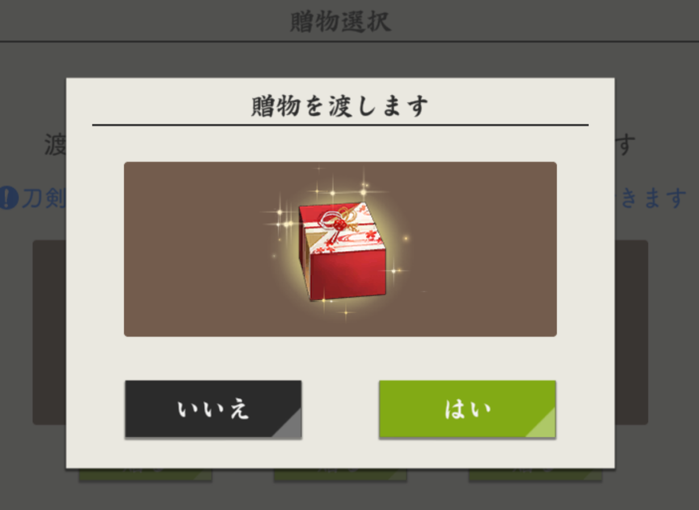Click the blue exclamation info icon
The height and width of the screenshot is (510, 699).
point(9,198)
